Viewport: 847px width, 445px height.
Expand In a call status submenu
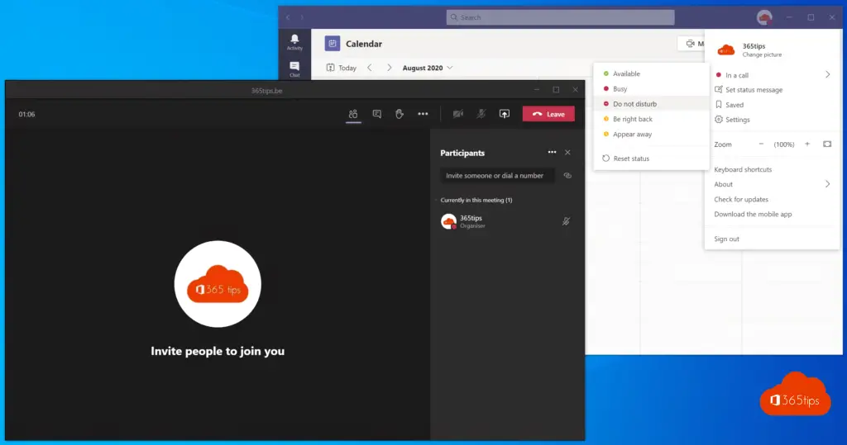773,75
